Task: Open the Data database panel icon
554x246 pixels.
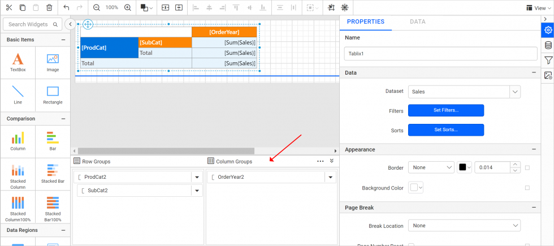Action: click(x=548, y=45)
